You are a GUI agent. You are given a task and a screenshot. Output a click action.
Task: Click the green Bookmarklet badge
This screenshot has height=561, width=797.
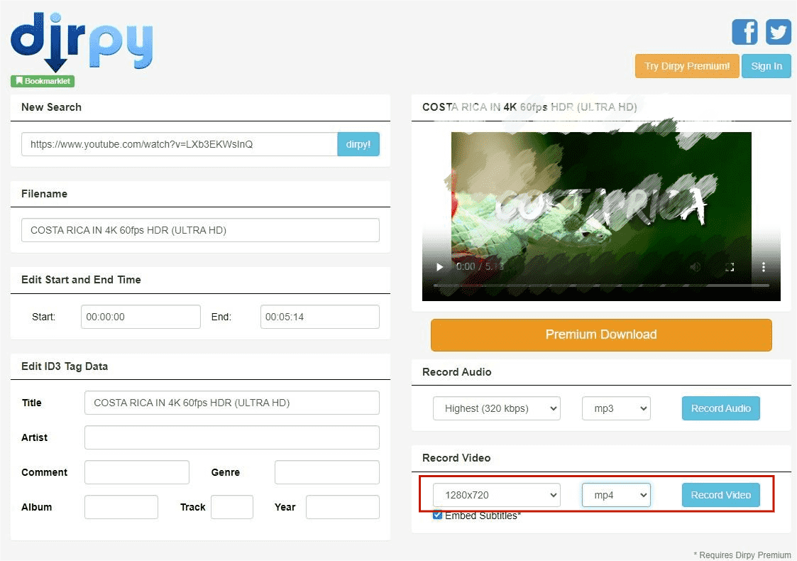(x=43, y=81)
